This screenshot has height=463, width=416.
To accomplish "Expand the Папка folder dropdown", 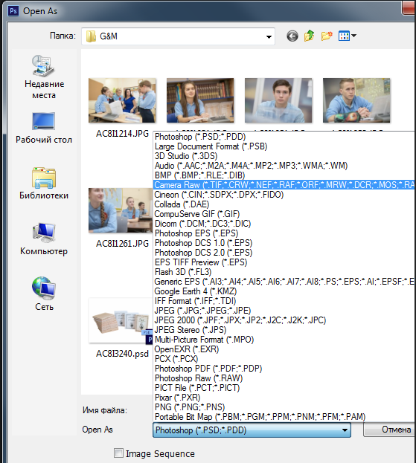I will click(269, 36).
